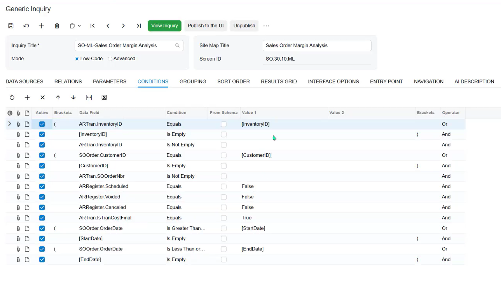Go to first record icon
Screen dimensions: 501x290
click(x=93, y=26)
